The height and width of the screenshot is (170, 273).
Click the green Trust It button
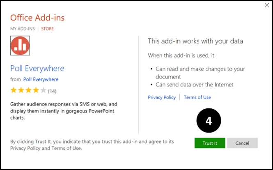(210, 143)
